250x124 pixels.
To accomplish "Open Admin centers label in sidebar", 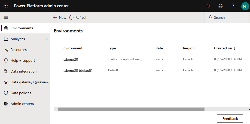I will (22, 104).
